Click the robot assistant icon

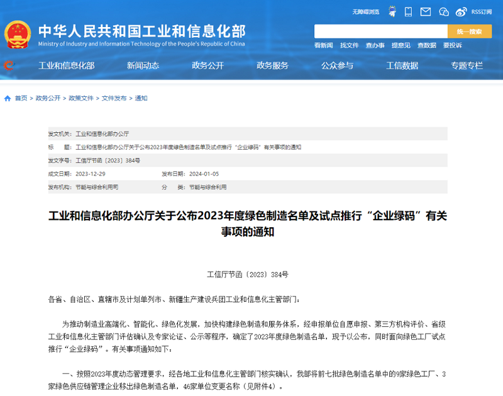[x=392, y=11]
